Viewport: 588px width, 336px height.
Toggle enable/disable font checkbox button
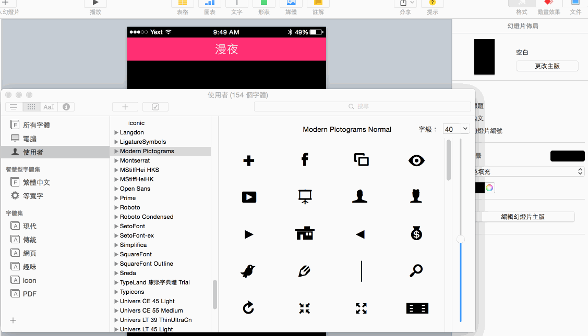155,107
